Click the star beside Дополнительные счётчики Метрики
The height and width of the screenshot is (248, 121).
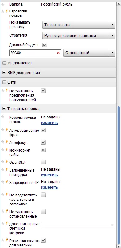(x=2, y=223)
